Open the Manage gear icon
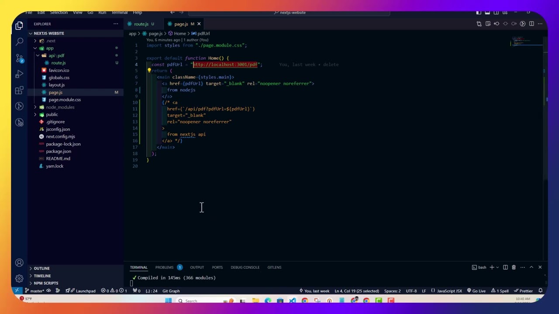Screen dimensions: 559x314 19,278
